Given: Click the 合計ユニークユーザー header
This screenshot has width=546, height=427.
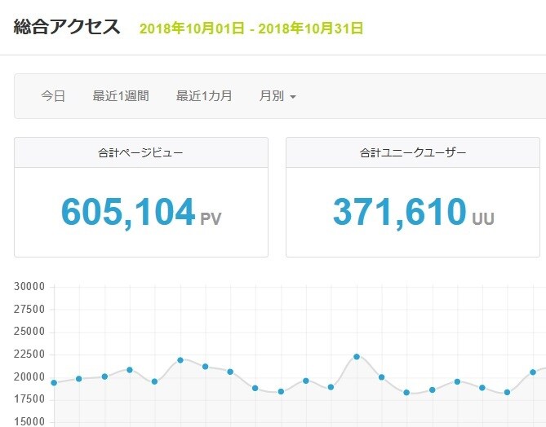Looking at the screenshot, I should tap(413, 152).
